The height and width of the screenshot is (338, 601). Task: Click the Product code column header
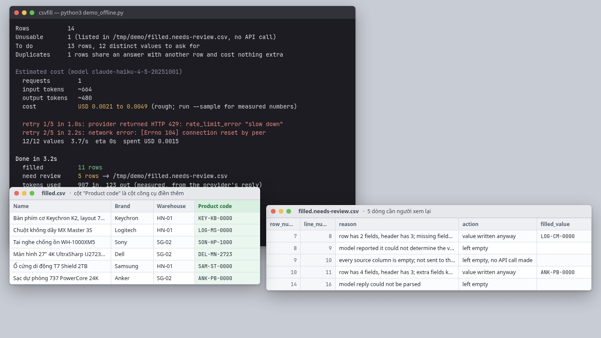pyautogui.click(x=227, y=206)
